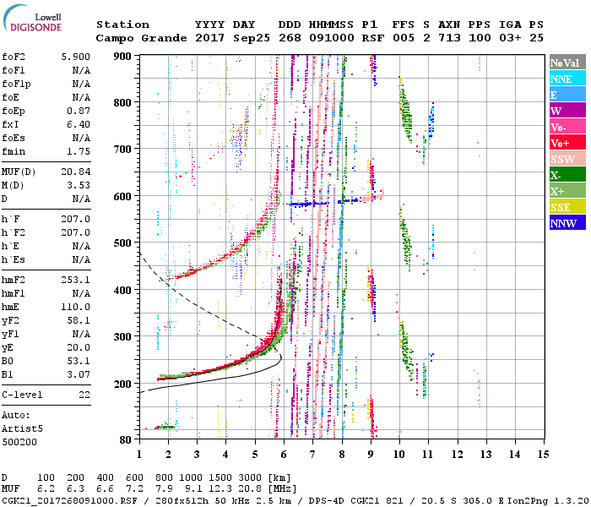Screen dimensions: 591x507
Task: Click the B0 value 53.1
Action: (79, 361)
